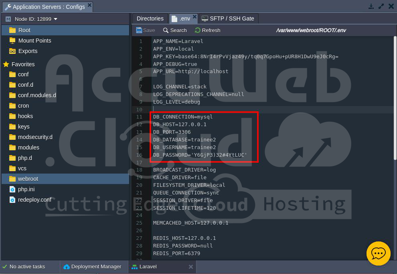This screenshot has height=274, width=397.
Task: Open the Exports section
Action: pos(28,51)
